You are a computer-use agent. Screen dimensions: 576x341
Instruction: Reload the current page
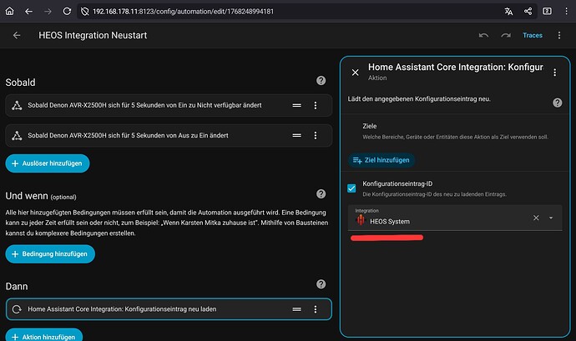click(x=67, y=12)
